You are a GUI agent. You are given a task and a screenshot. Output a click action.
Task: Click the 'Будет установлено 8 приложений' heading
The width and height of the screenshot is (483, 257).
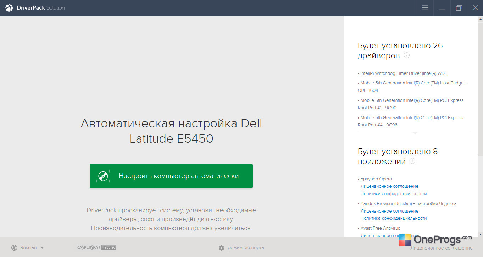(398, 156)
